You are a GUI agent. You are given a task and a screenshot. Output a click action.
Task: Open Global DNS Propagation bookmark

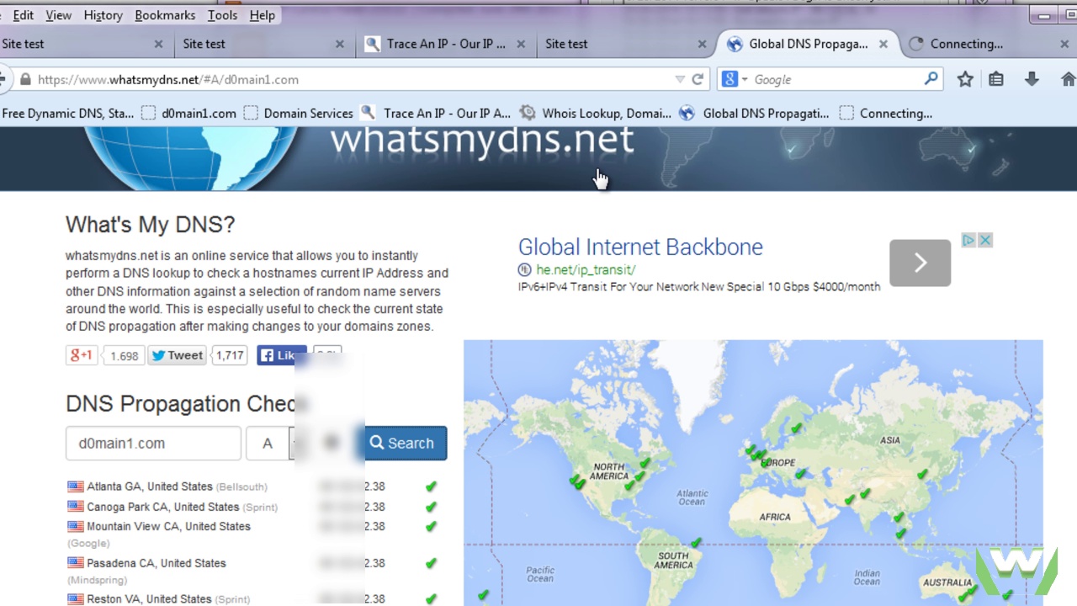[754, 113]
